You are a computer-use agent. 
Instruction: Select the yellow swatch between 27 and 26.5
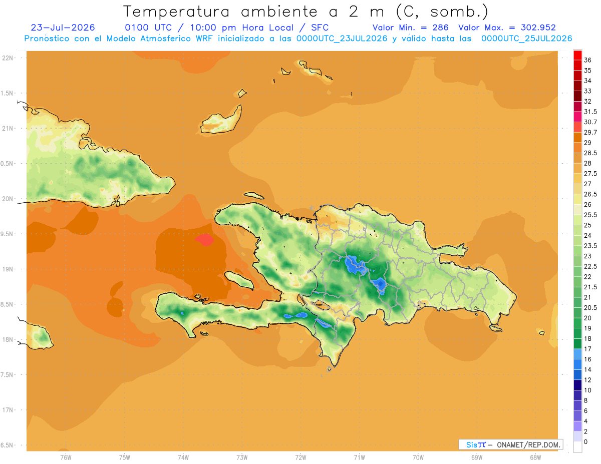(577, 189)
